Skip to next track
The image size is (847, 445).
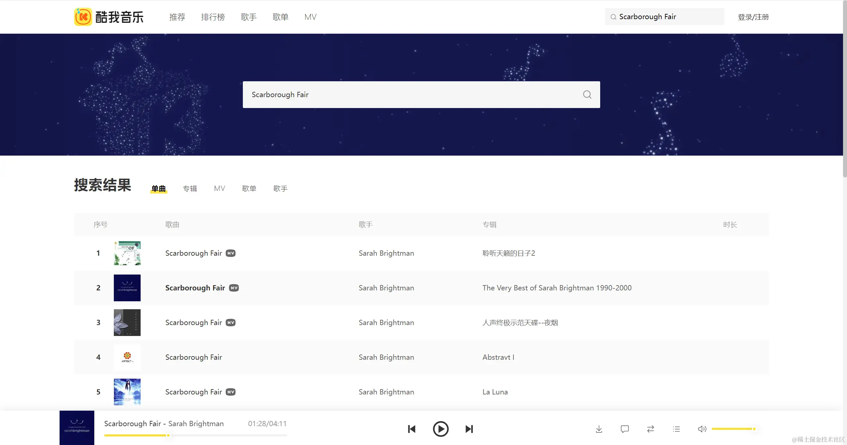point(469,429)
